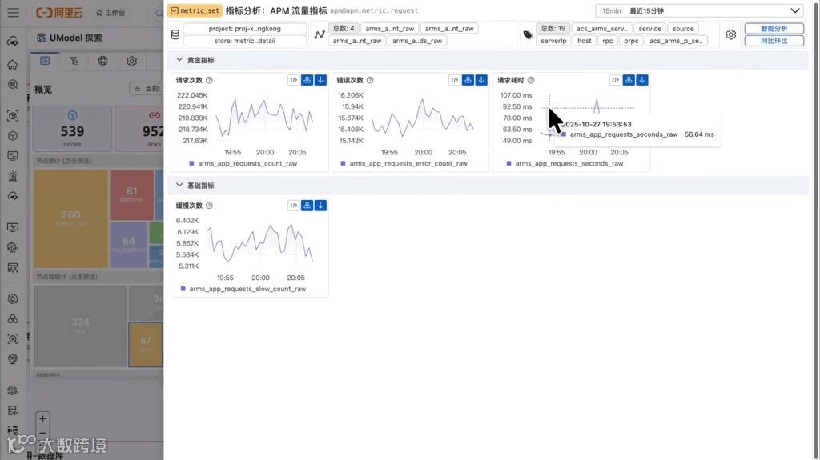Click filter tab icon in UModel panel
This screenshot has width=820, height=460.
pos(74,61)
